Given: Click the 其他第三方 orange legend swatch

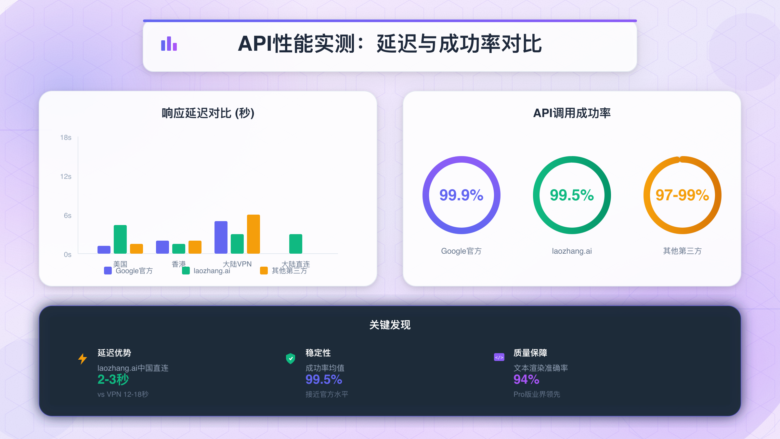Looking at the screenshot, I should (x=264, y=271).
